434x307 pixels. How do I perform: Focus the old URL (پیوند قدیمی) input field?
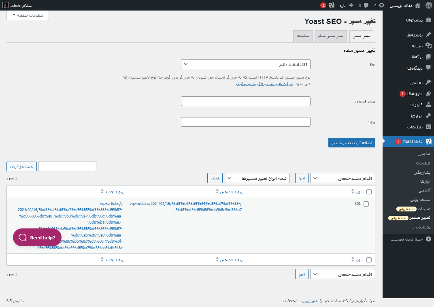(246, 101)
